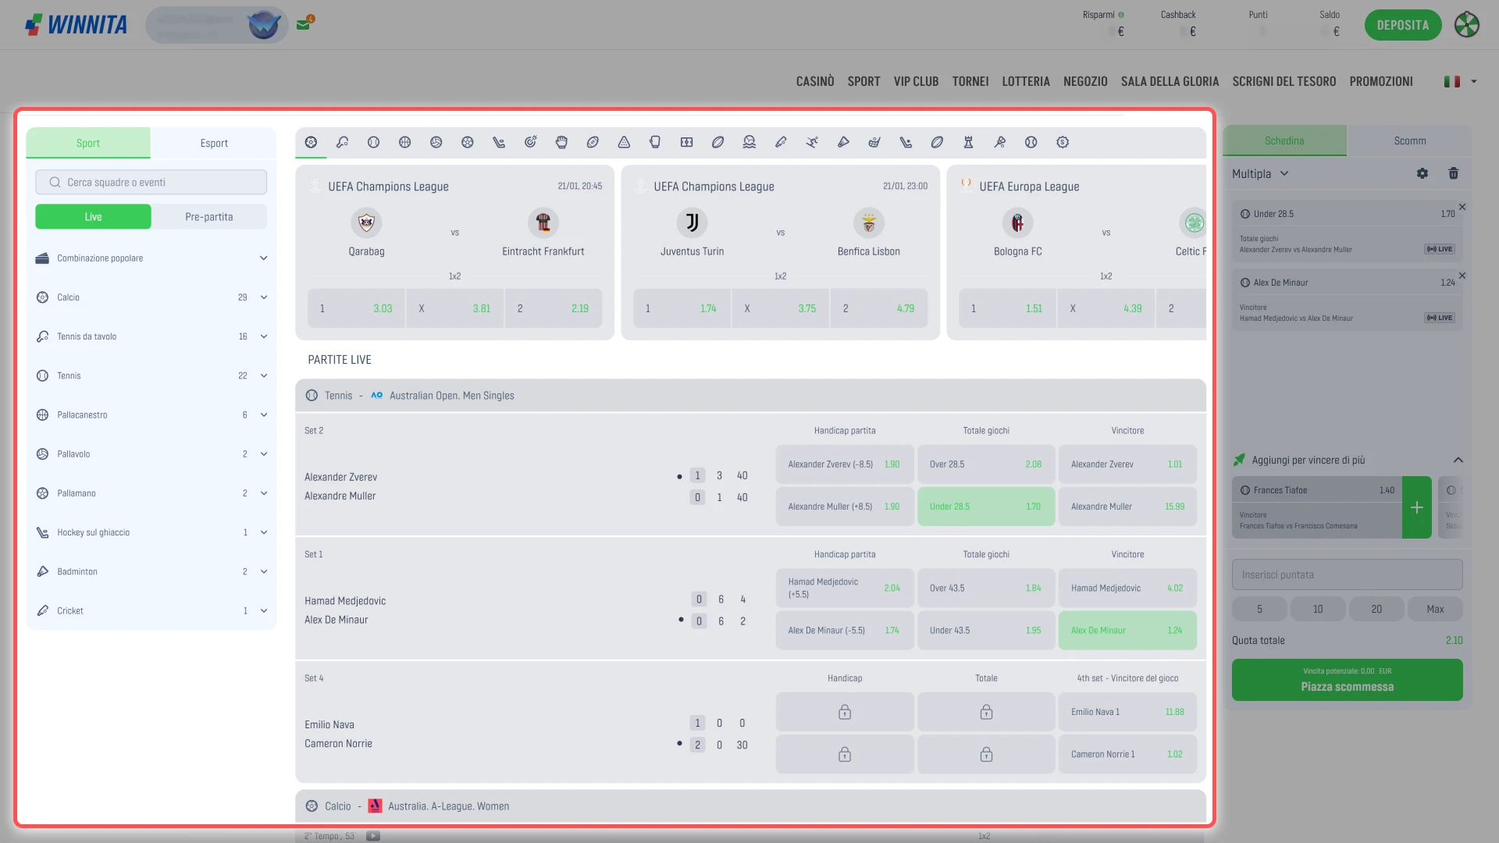Click the Cerca squadre o eventi search field
Screen dimensions: 1499x843
tap(151, 183)
